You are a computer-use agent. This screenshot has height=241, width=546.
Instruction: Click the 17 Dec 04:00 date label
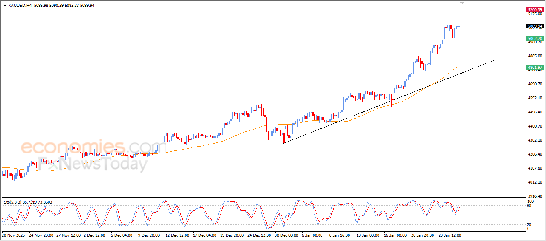(205, 235)
